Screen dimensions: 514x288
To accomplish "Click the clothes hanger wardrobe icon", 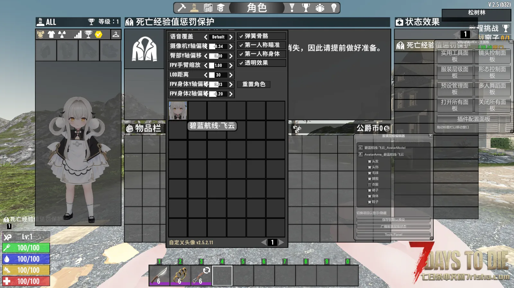I will pyautogui.click(x=116, y=34).
